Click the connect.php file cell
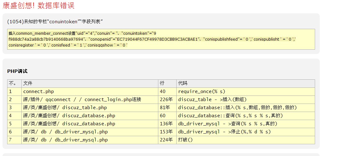This screenshot has width=347, height=156. [x=38, y=91]
